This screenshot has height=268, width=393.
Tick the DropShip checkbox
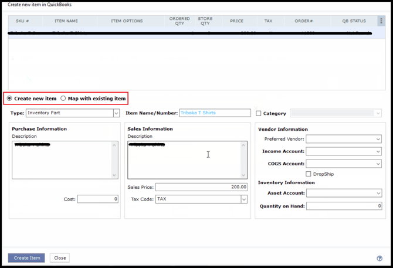tap(309, 174)
